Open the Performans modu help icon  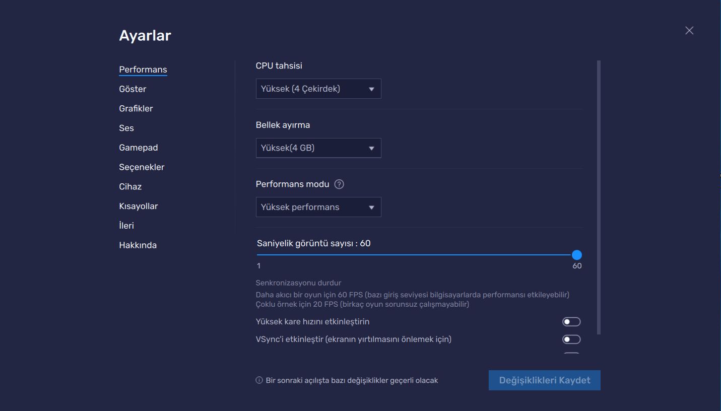coord(339,184)
